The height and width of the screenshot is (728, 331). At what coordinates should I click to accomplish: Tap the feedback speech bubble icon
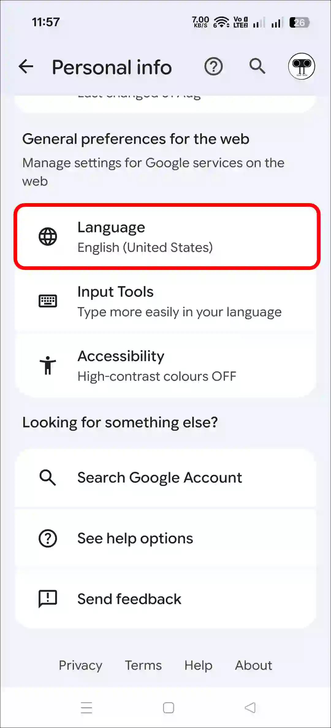(48, 599)
